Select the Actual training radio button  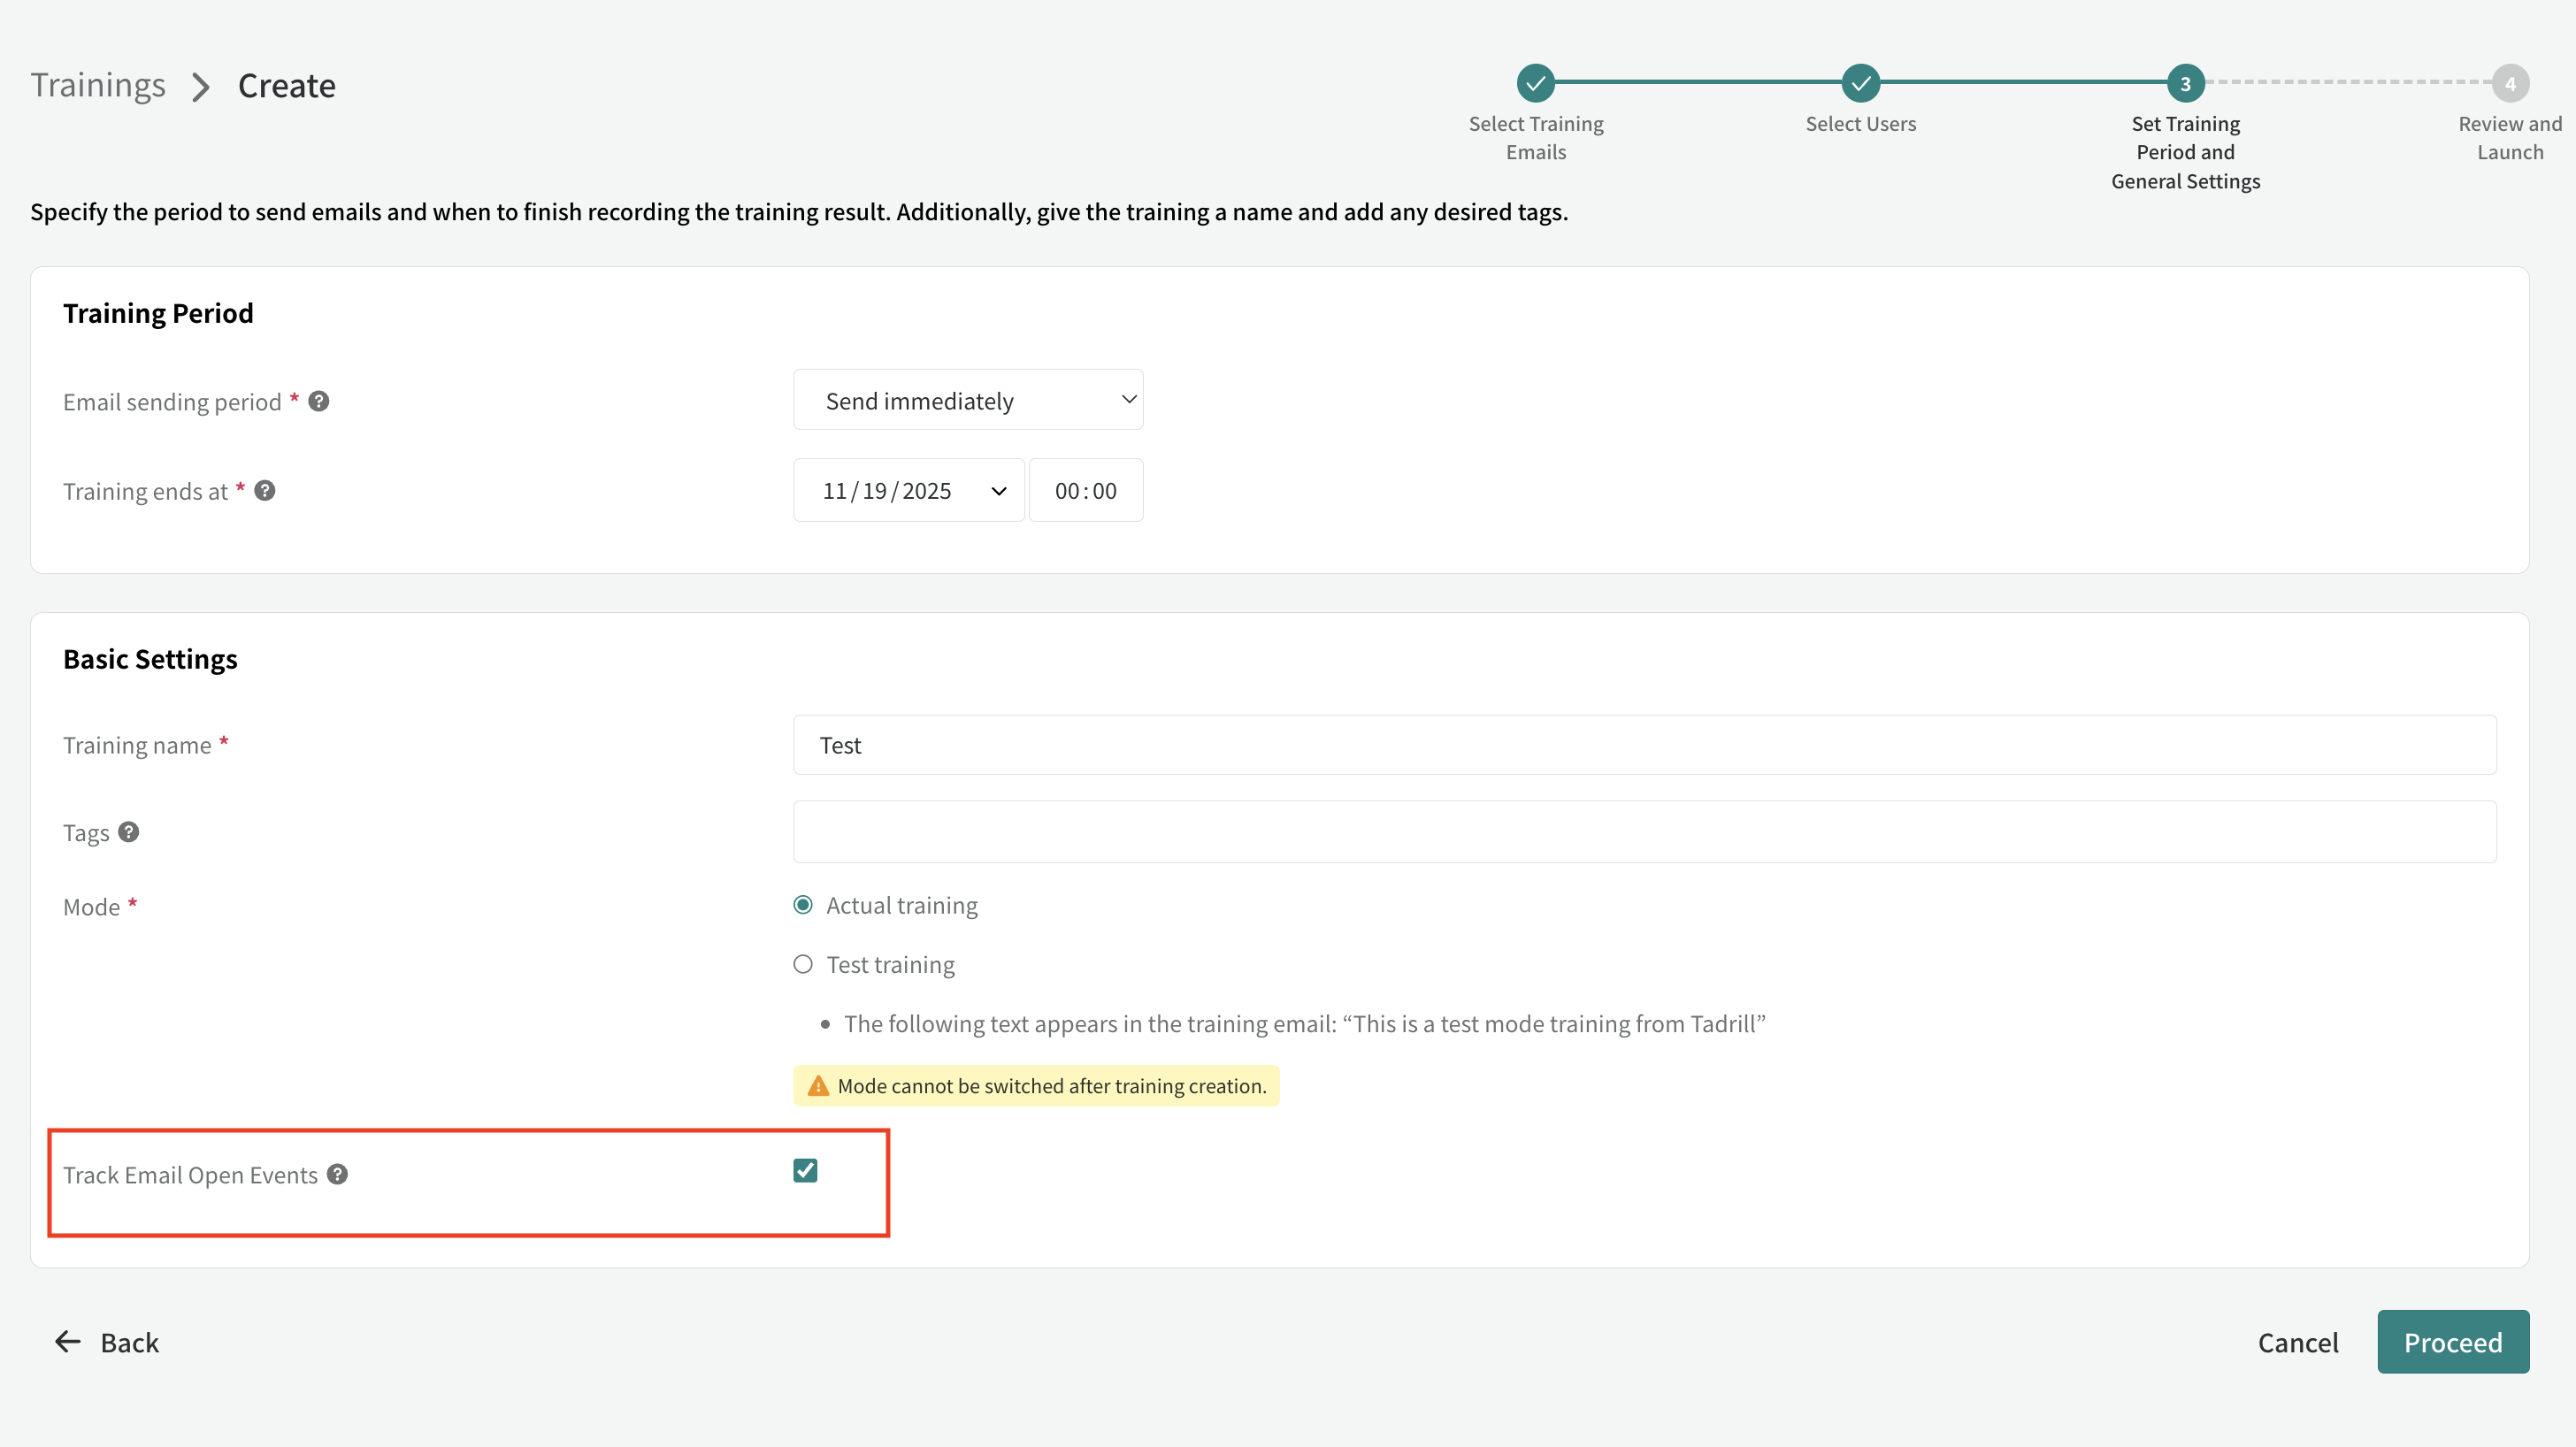[803, 905]
